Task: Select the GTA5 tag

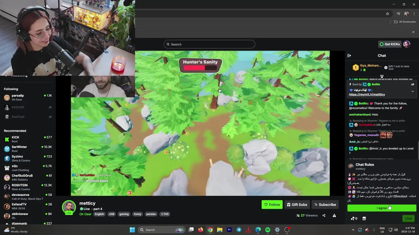Action: tap(165, 214)
